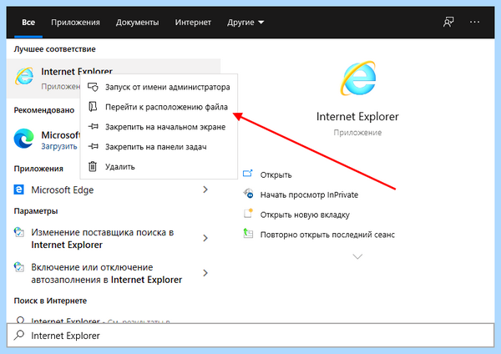This screenshot has height=354, width=501.
Task: Switch to the Документы tab
Action: (138, 23)
